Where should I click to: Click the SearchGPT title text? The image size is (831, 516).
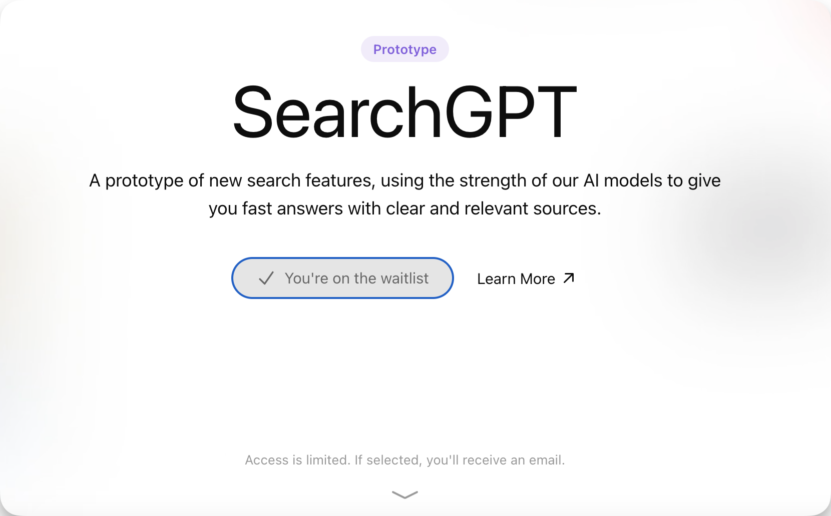(x=405, y=111)
